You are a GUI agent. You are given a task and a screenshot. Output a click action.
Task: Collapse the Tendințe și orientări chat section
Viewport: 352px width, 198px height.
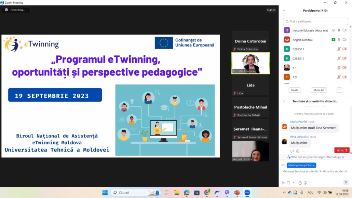(x=284, y=101)
